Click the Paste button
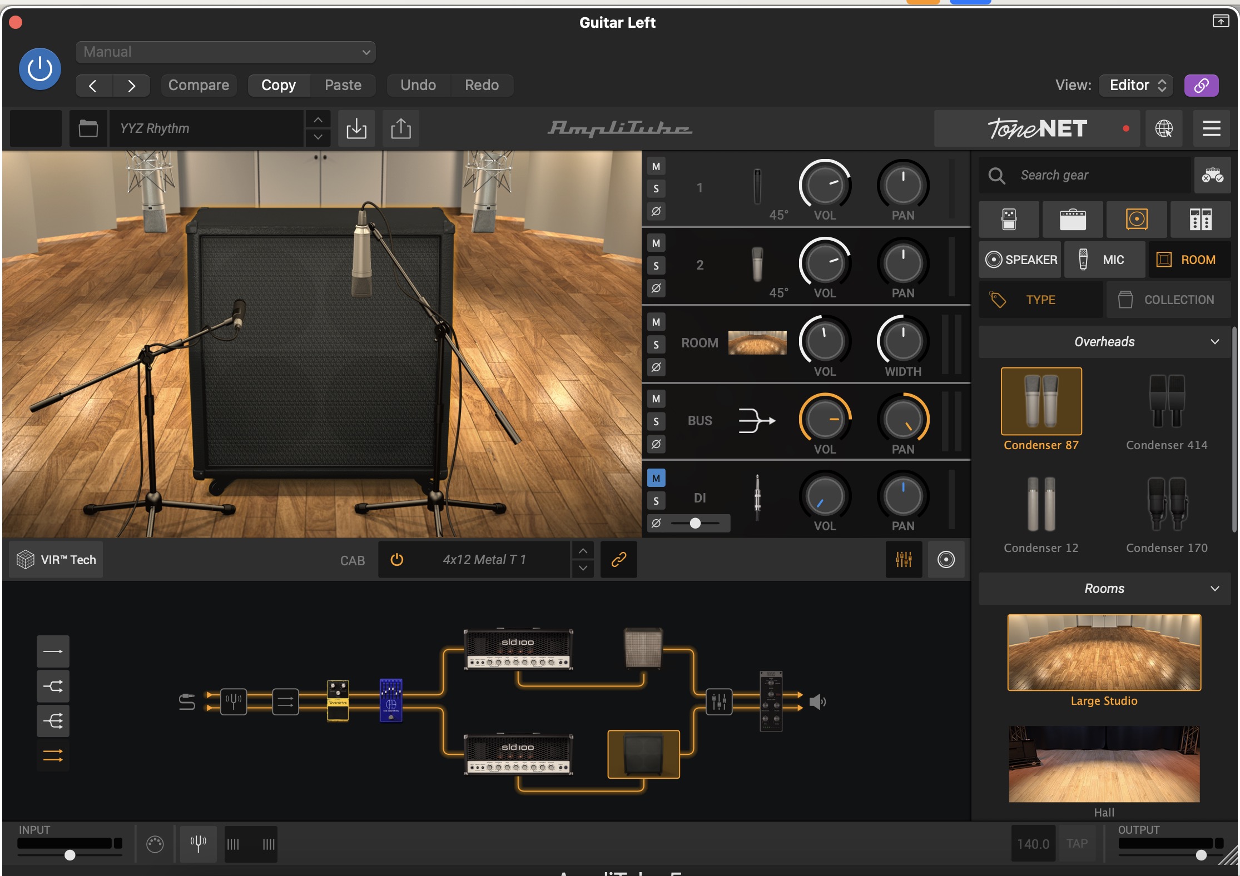 343,85
